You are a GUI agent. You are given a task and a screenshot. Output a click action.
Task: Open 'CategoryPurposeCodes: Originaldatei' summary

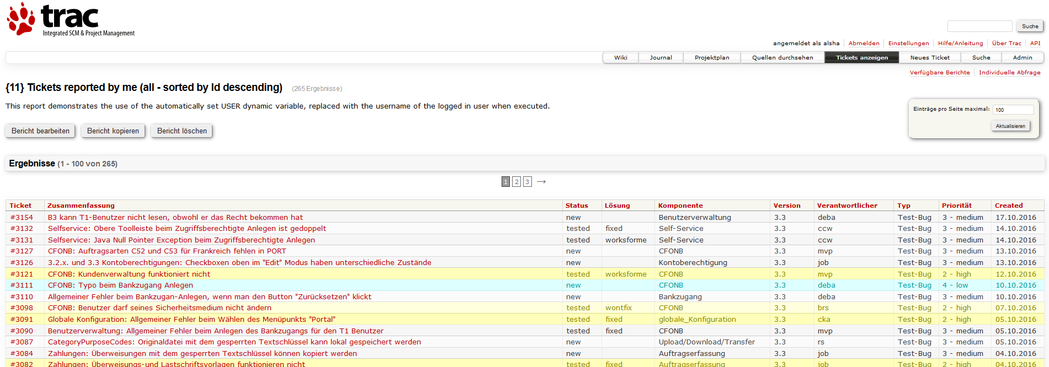coord(235,342)
